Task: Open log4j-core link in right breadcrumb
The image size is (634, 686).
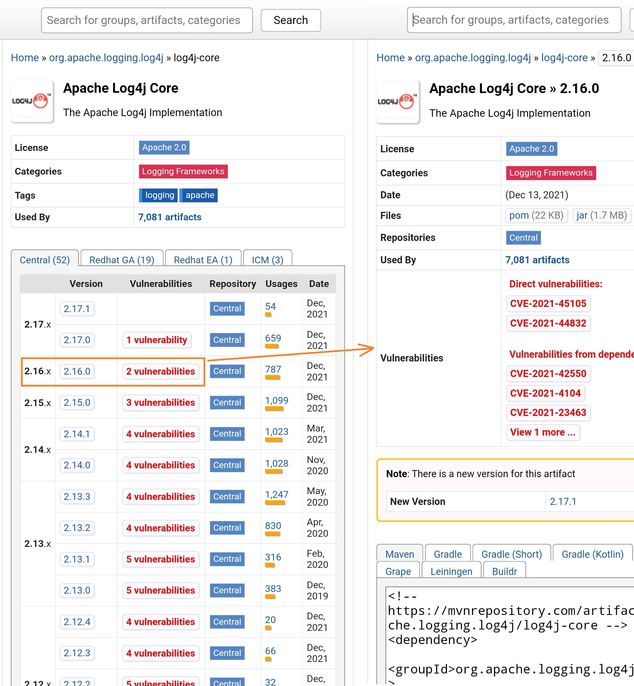Action: click(564, 58)
